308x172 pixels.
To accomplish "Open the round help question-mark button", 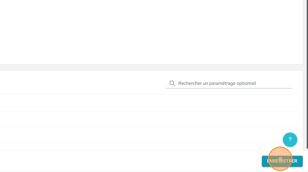I will (290, 140).
